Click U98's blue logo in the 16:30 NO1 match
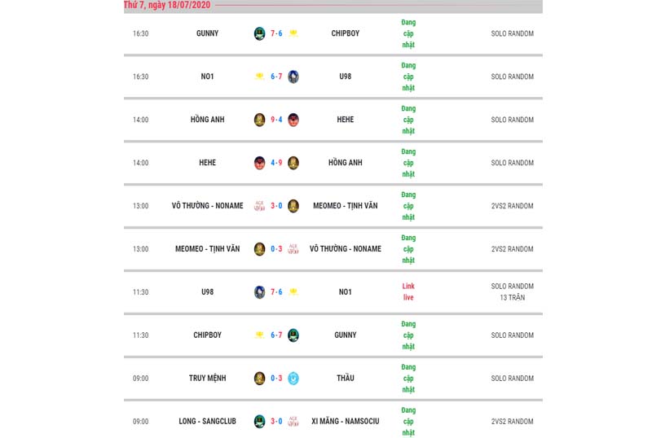This screenshot has height=438, width=652. point(293,77)
